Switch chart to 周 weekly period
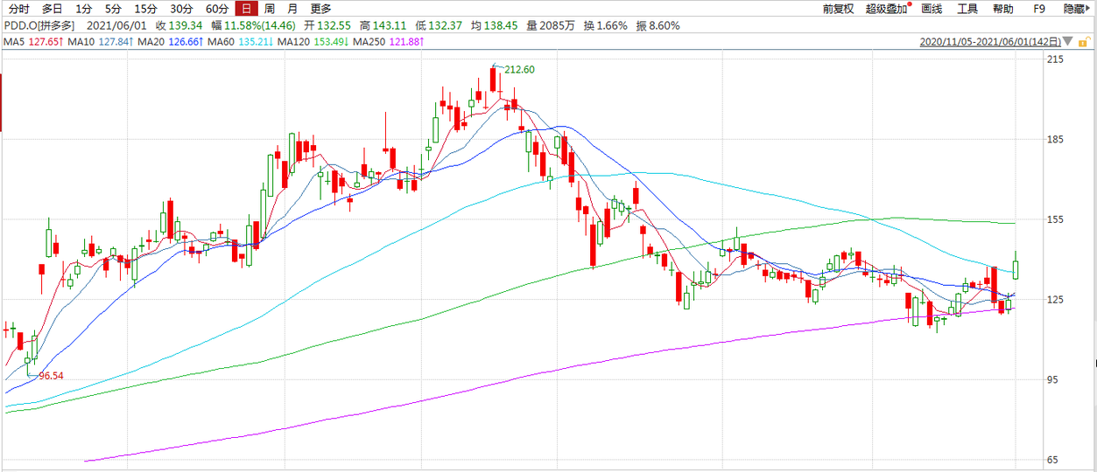 [270, 9]
